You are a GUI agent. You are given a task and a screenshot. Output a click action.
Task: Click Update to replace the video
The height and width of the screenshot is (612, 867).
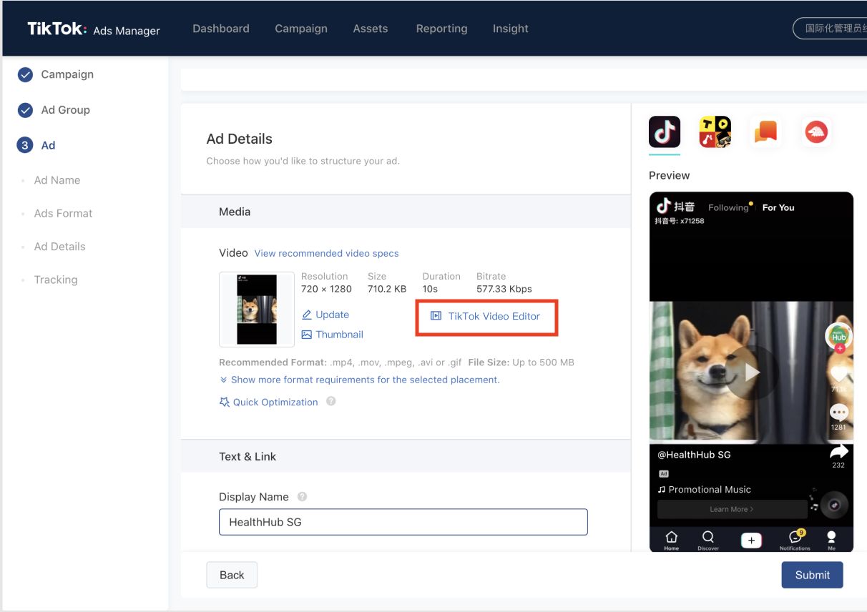325,315
